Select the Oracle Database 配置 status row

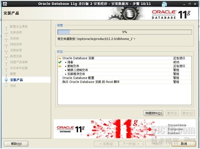125,78
